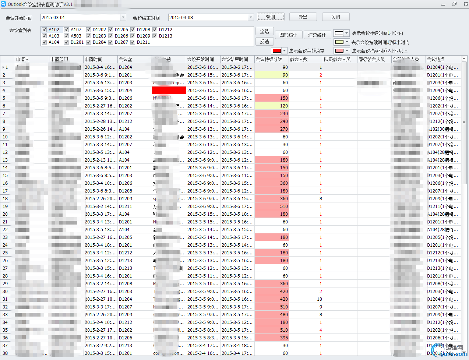Screen dimensions: 469x360
Task: Toggle the D1206 room checkbox
Action: coord(111,36)
